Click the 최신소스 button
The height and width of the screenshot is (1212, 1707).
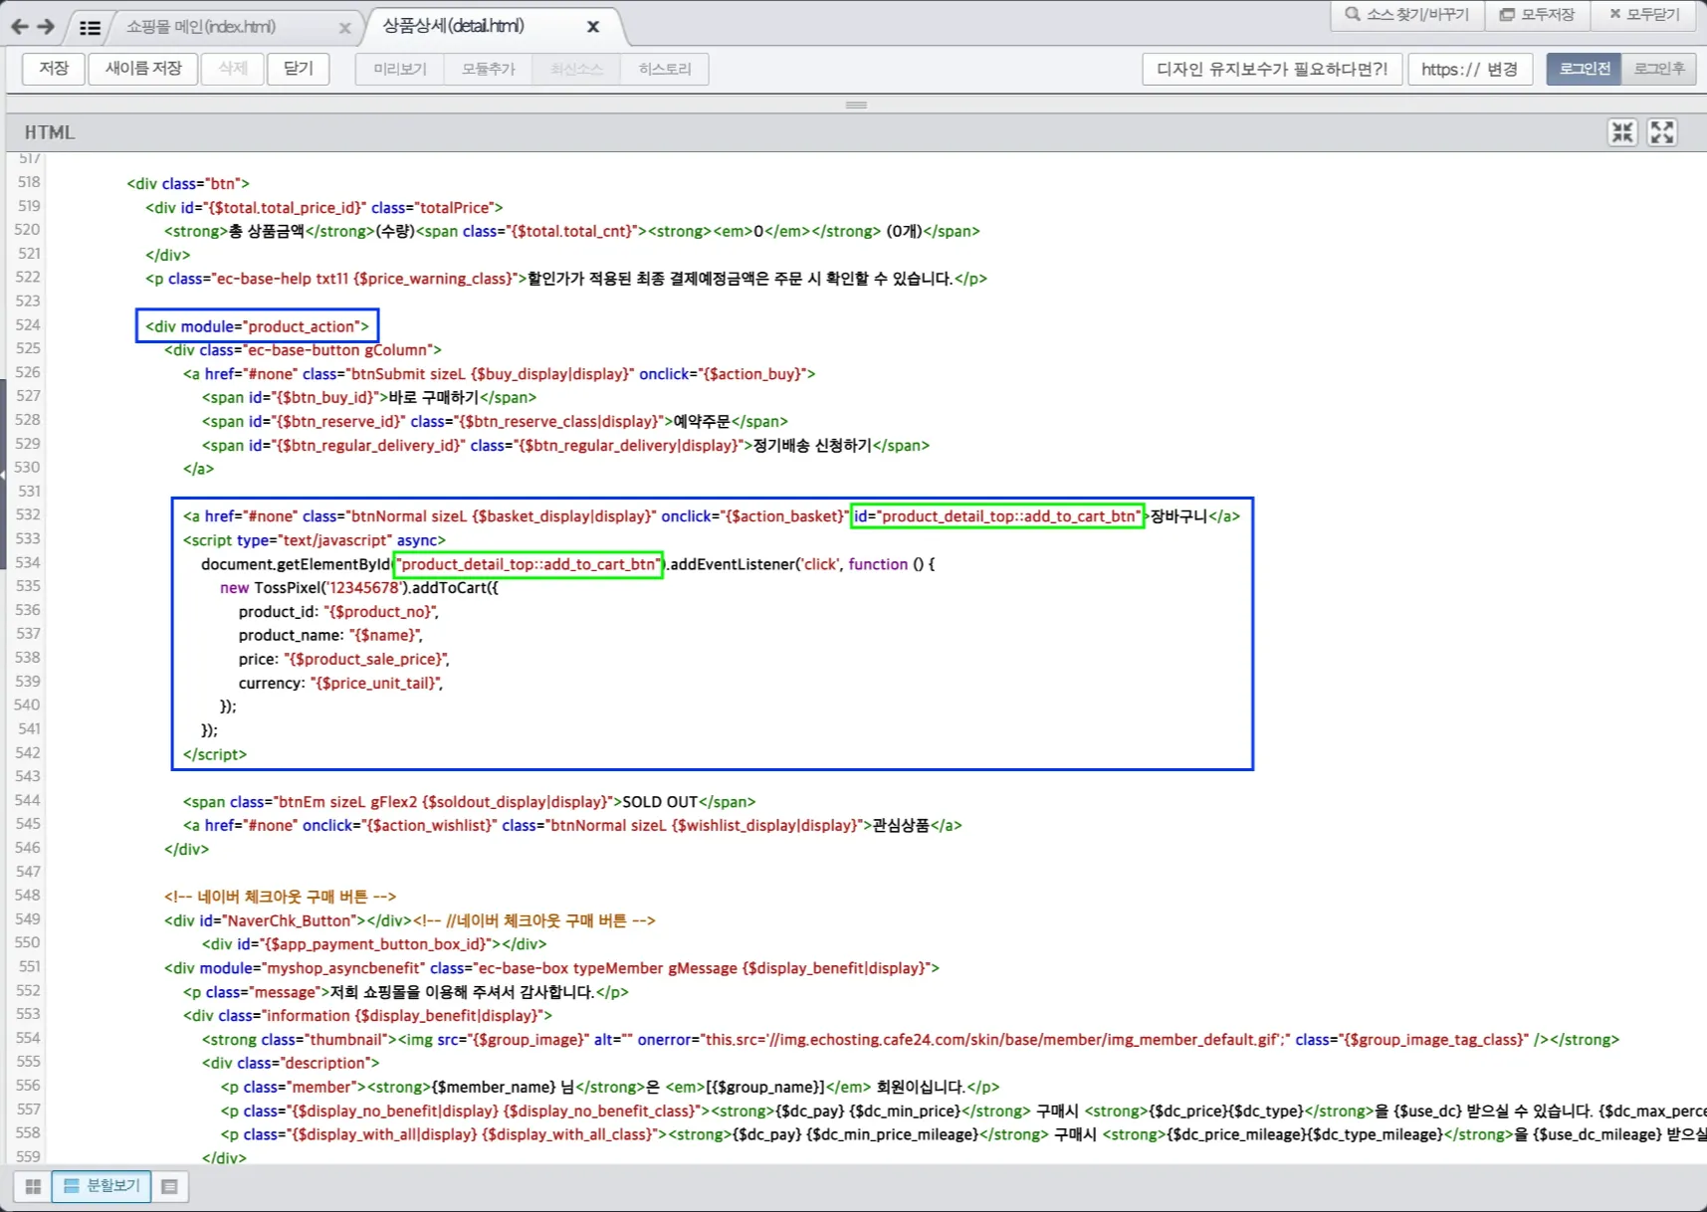tap(576, 69)
